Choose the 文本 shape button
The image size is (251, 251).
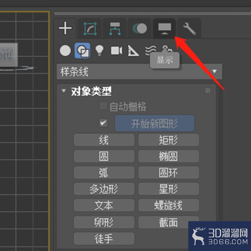[104, 206]
